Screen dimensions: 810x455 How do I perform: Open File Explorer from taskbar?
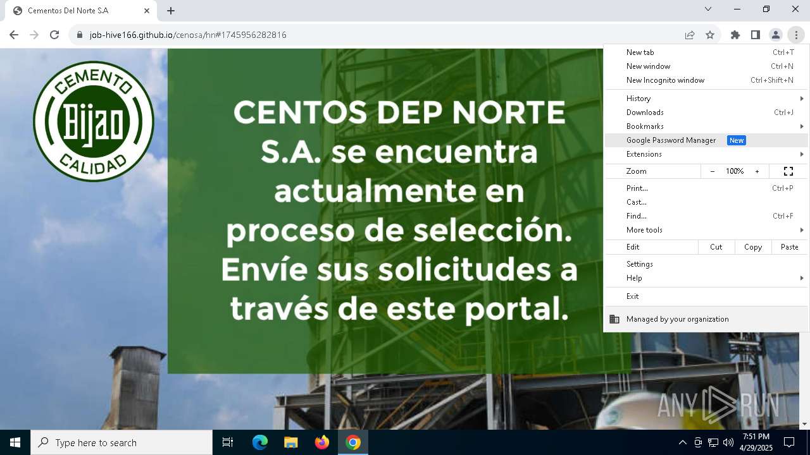point(291,442)
